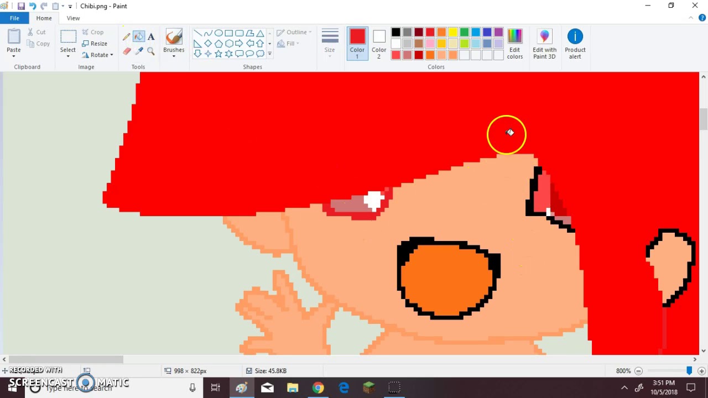Open Task View on taskbar

pyautogui.click(x=216, y=387)
